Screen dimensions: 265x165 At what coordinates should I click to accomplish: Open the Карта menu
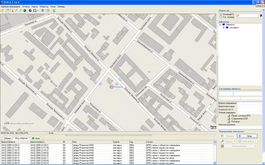click(34, 7)
